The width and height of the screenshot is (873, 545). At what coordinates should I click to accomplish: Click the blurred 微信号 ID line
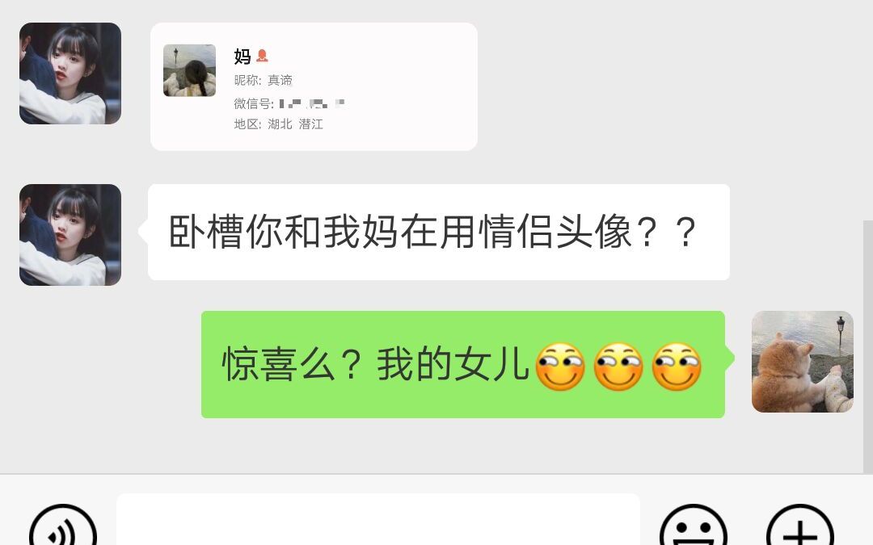(x=289, y=103)
